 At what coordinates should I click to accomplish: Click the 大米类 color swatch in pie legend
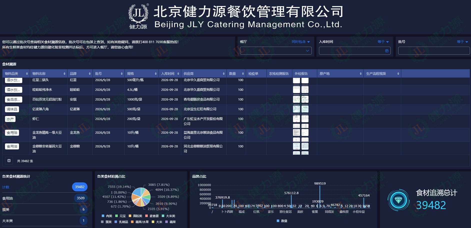click(x=163, y=216)
